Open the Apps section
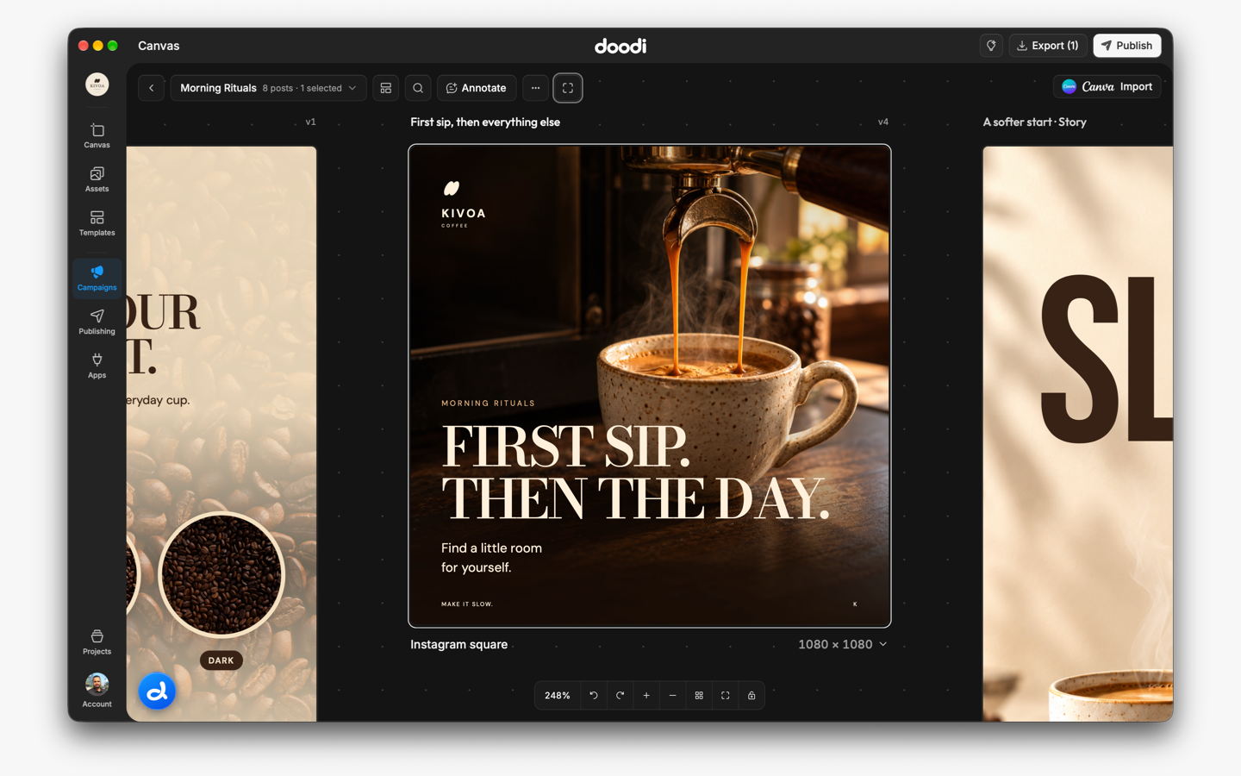This screenshot has width=1241, height=776. [97, 366]
